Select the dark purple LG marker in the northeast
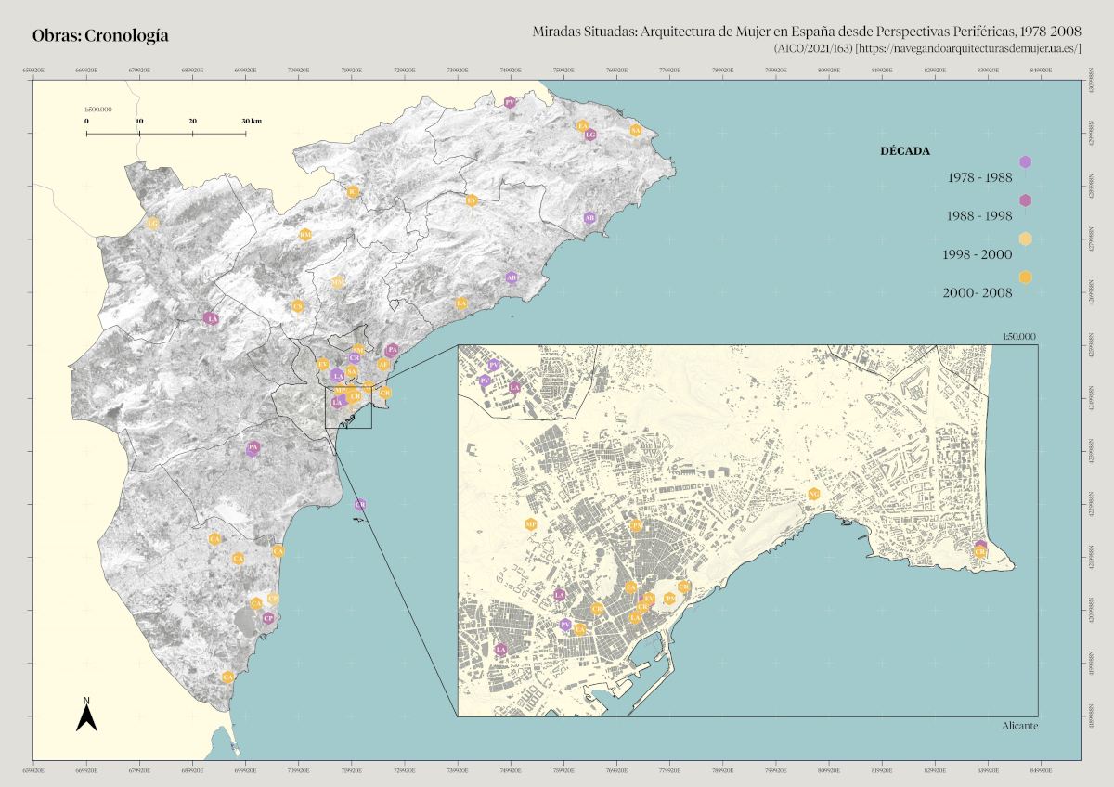The image size is (1114, 787). (x=589, y=135)
